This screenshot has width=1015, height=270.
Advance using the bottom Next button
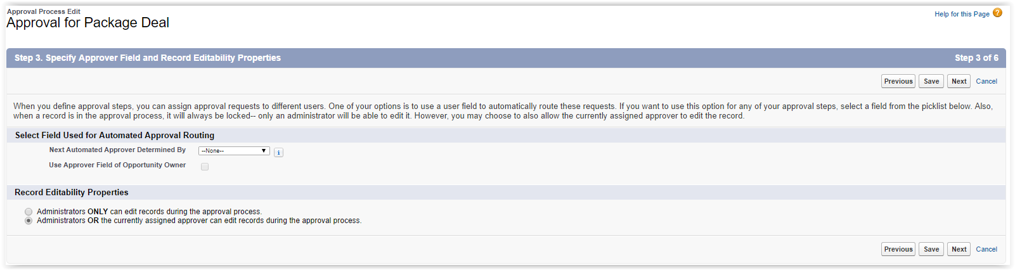959,249
